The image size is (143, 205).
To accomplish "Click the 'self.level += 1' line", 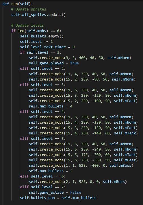I will point(36,42).
